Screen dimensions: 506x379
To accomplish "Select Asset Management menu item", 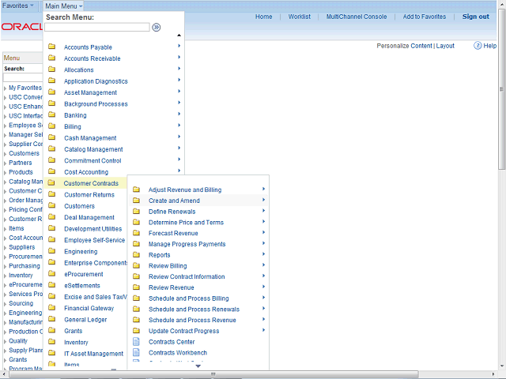I will [90, 92].
